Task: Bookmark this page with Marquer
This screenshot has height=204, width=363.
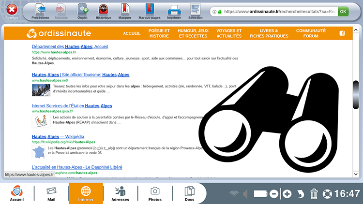Action: pos(124,12)
